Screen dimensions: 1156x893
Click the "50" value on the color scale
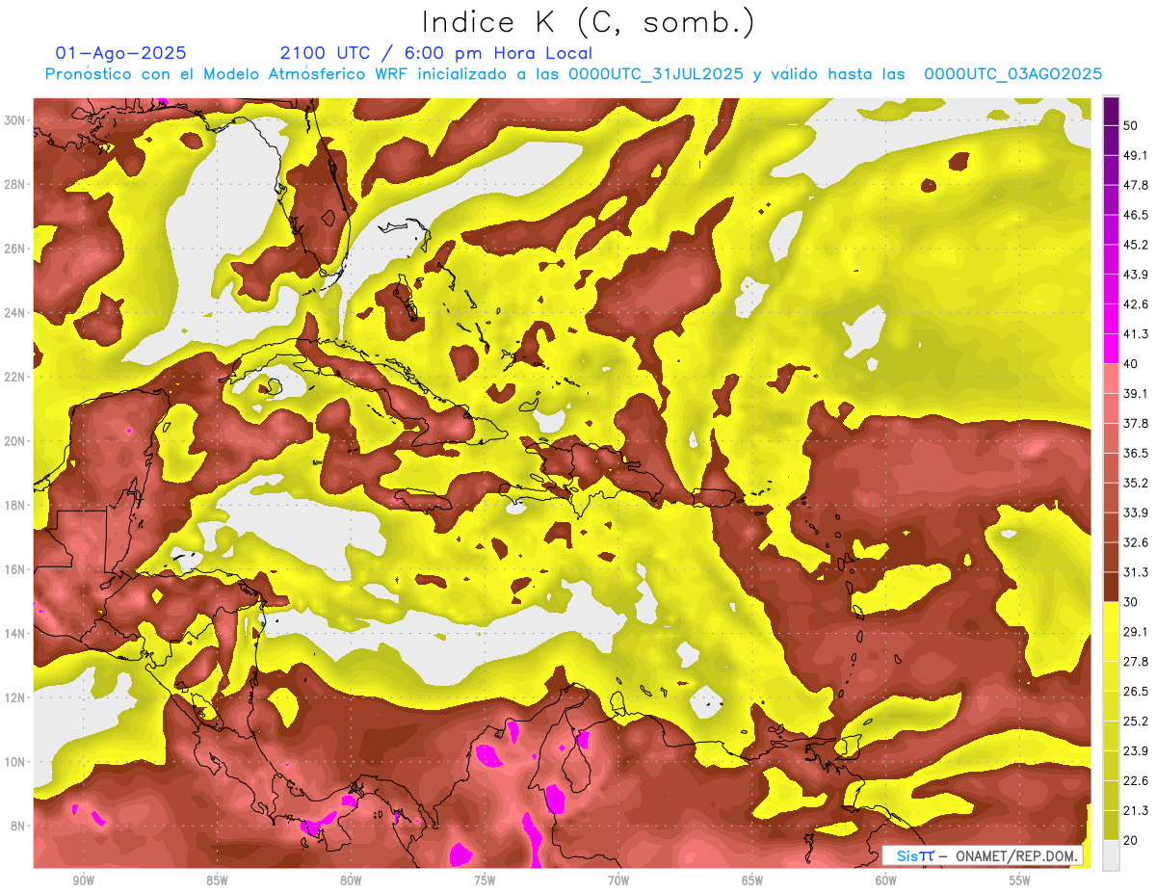coord(1131,125)
